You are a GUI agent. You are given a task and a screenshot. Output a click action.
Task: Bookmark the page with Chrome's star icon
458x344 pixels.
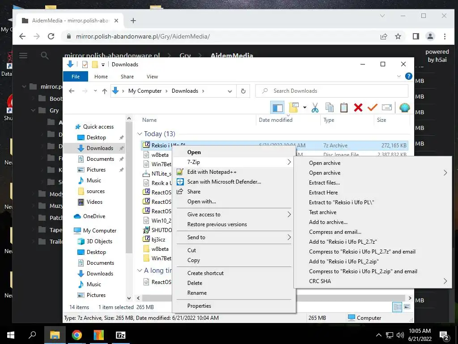(398, 37)
